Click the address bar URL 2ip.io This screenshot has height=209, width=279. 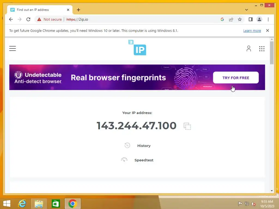77,19
